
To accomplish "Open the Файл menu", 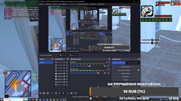I will (x=42, y=4).
